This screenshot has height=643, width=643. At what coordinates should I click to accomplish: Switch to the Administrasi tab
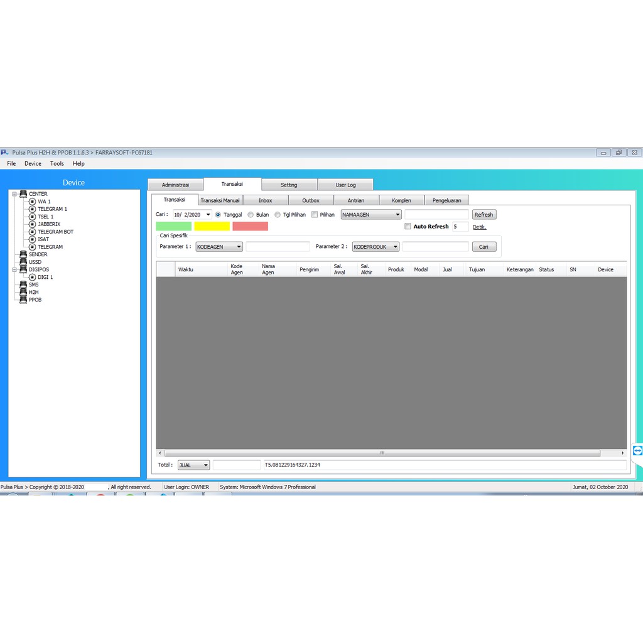176,185
